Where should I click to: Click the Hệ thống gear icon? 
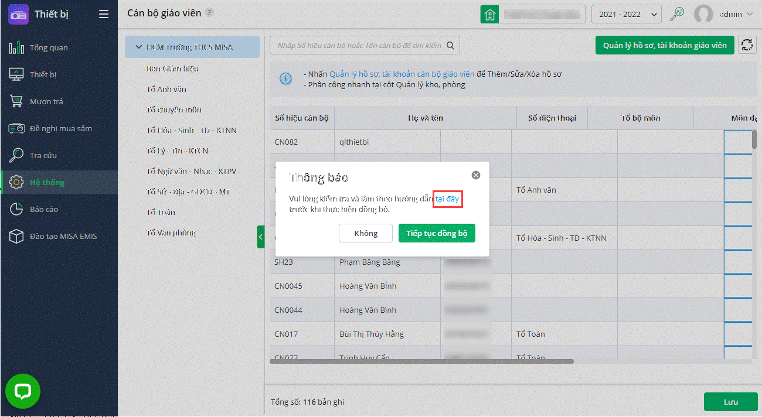click(x=16, y=182)
